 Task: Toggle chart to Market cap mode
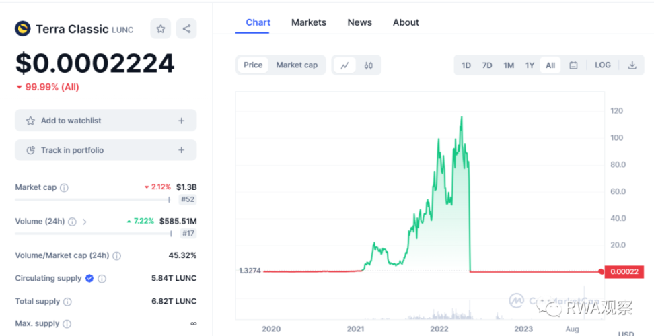(297, 65)
